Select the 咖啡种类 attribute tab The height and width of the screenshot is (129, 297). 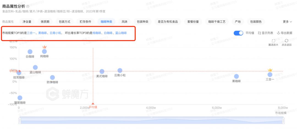point(106,22)
